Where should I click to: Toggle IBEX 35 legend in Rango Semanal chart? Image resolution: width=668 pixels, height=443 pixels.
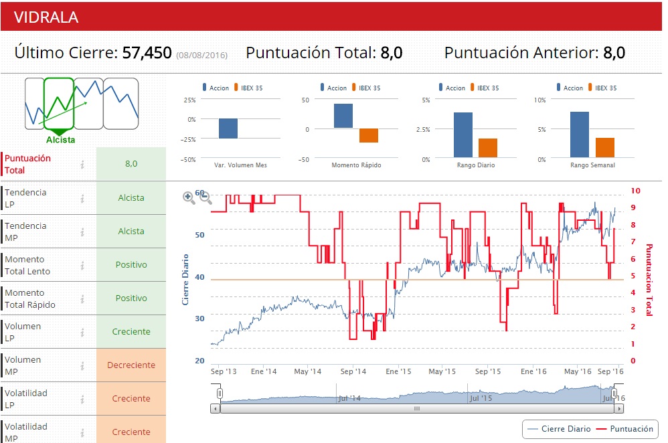[602, 88]
